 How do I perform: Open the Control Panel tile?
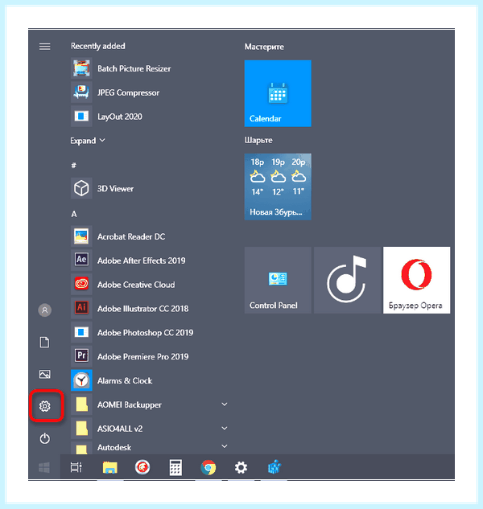point(278,280)
